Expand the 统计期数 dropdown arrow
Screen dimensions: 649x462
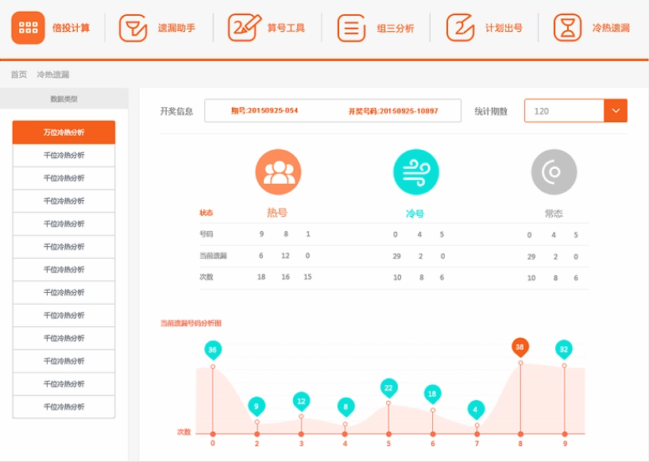[616, 111]
